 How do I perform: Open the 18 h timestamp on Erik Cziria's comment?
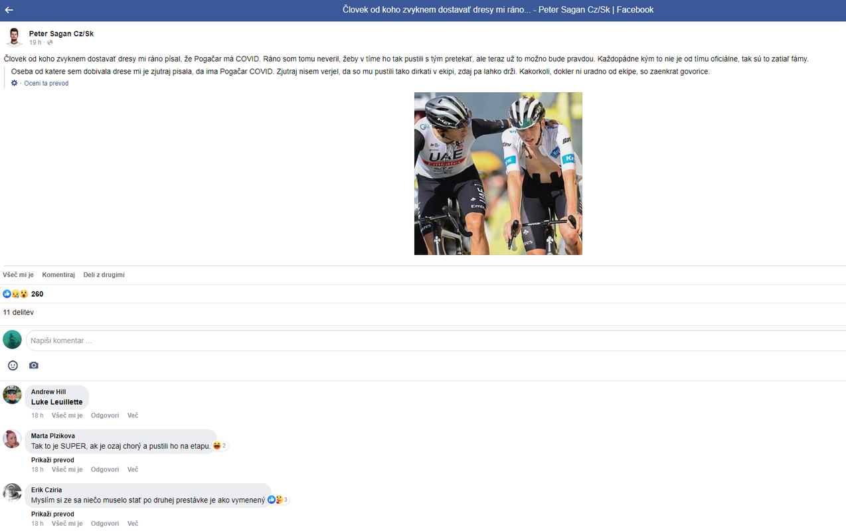(37, 524)
